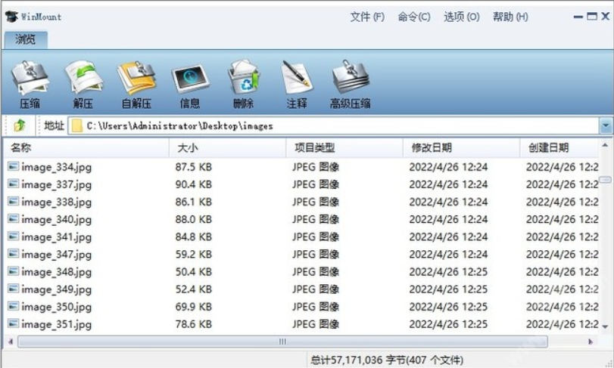Click the 59.2 KB size cell
Screen dimensions: 614x368
tap(194, 255)
